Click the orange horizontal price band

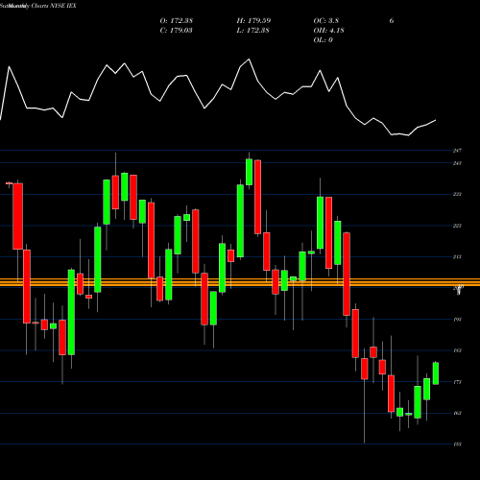pos(240,282)
